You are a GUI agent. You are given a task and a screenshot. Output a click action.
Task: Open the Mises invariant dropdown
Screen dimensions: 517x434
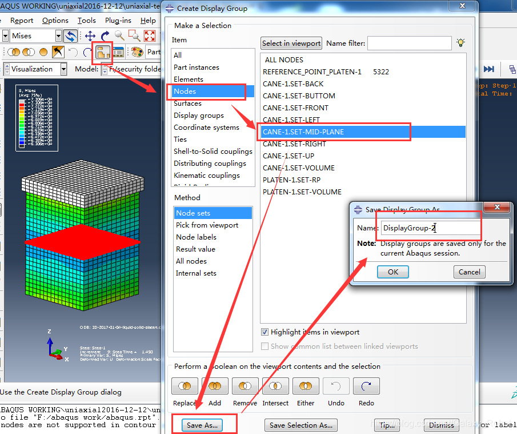click(58, 36)
